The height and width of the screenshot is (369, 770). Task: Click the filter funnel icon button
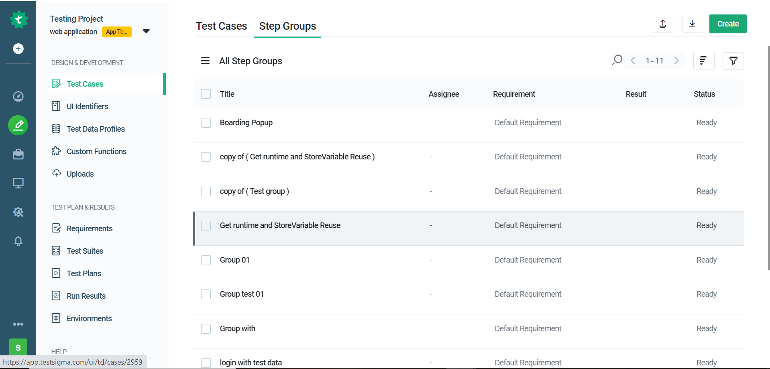click(733, 61)
